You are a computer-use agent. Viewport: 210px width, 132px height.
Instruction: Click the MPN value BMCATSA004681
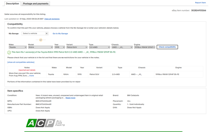tap(44, 101)
